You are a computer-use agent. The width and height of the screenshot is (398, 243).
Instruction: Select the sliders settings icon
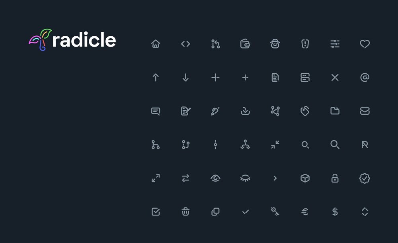click(335, 44)
